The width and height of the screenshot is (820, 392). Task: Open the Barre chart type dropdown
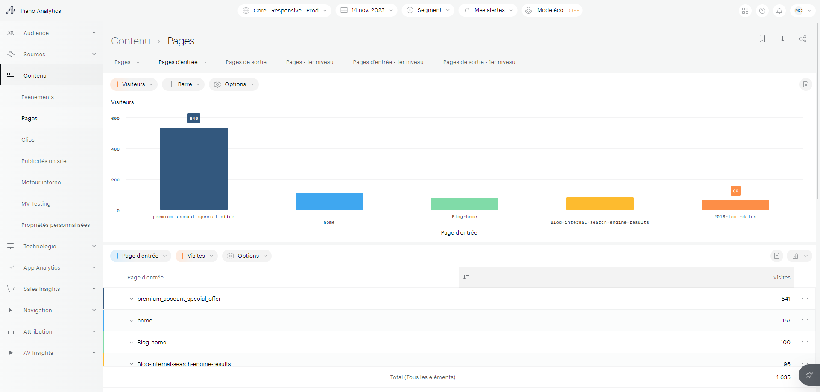[x=183, y=84]
